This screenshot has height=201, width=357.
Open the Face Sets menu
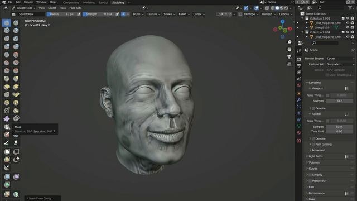[75, 8]
